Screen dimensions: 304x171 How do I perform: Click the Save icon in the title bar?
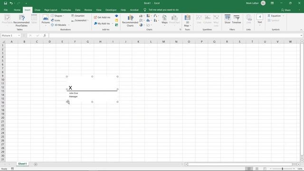[5, 3]
